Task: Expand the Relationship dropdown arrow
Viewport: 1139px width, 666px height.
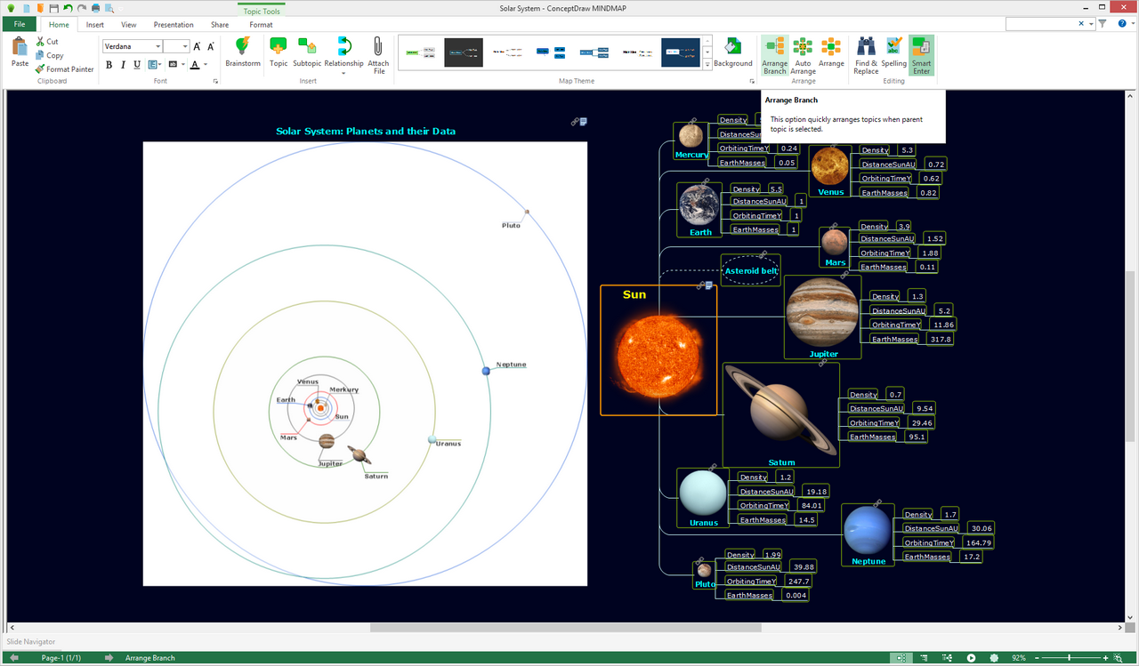Action: click(x=343, y=74)
